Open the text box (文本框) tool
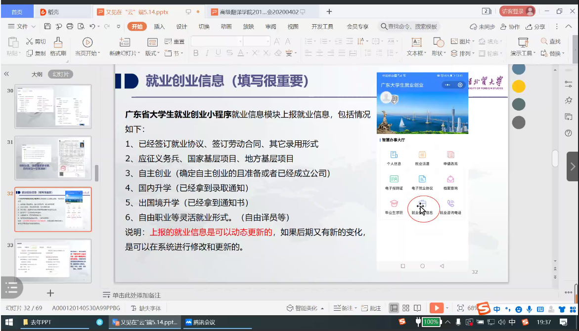The image size is (579, 331). [416, 43]
